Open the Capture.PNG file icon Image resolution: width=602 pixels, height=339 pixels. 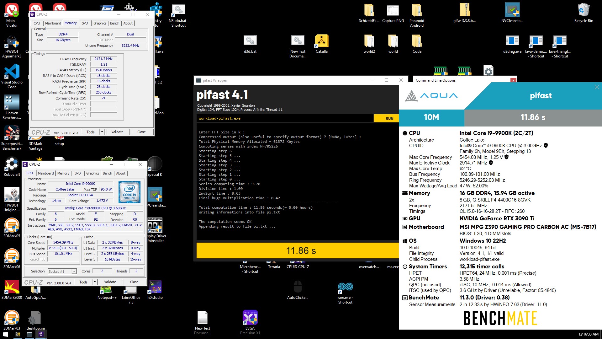pos(393,13)
